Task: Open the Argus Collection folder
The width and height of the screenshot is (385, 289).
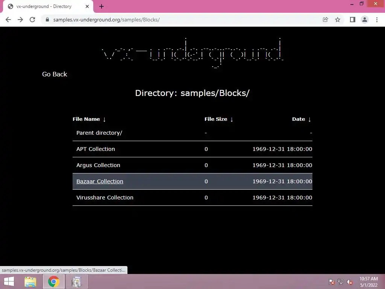Action: pos(98,166)
